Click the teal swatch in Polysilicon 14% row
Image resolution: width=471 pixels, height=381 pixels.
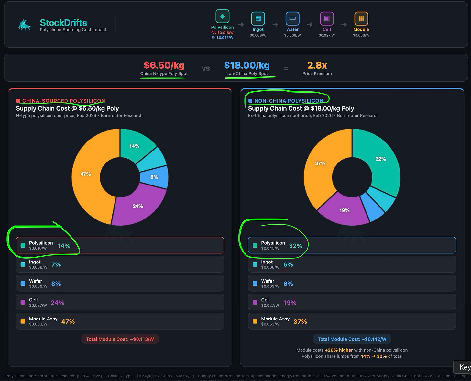pyautogui.click(x=23, y=245)
